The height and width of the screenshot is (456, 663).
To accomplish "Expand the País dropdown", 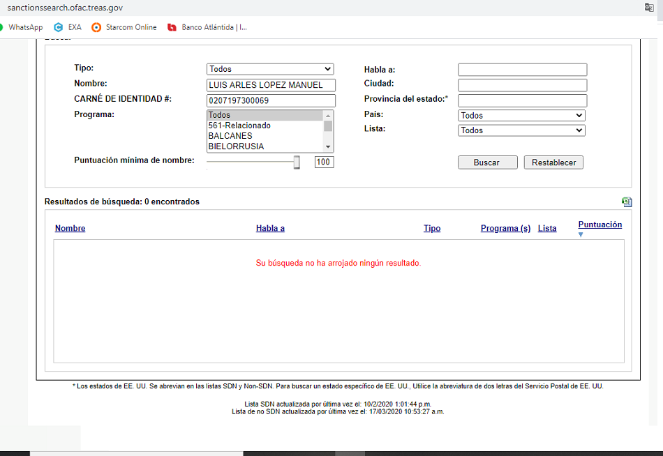I will coord(521,116).
